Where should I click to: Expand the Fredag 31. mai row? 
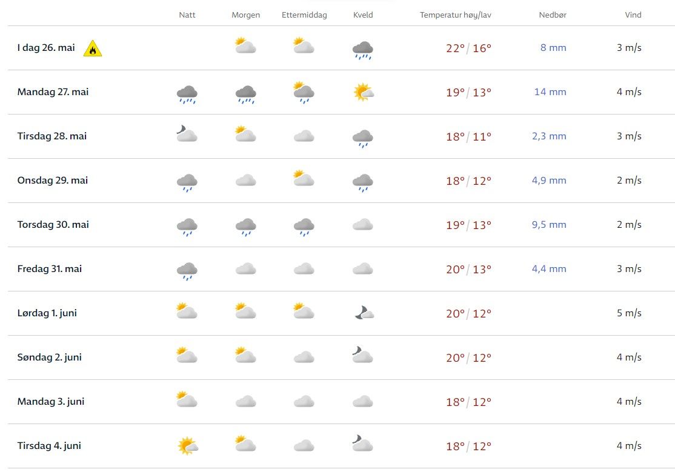click(50, 269)
